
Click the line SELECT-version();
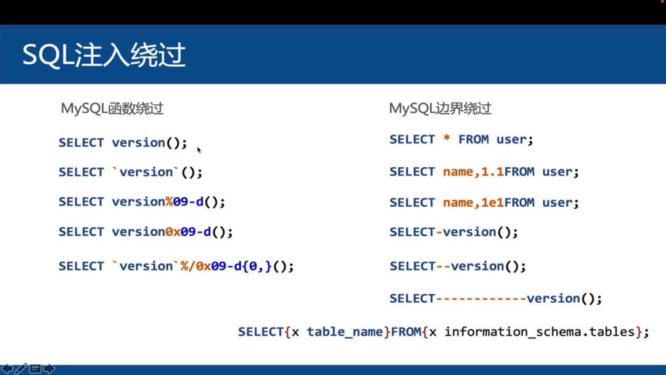click(454, 232)
